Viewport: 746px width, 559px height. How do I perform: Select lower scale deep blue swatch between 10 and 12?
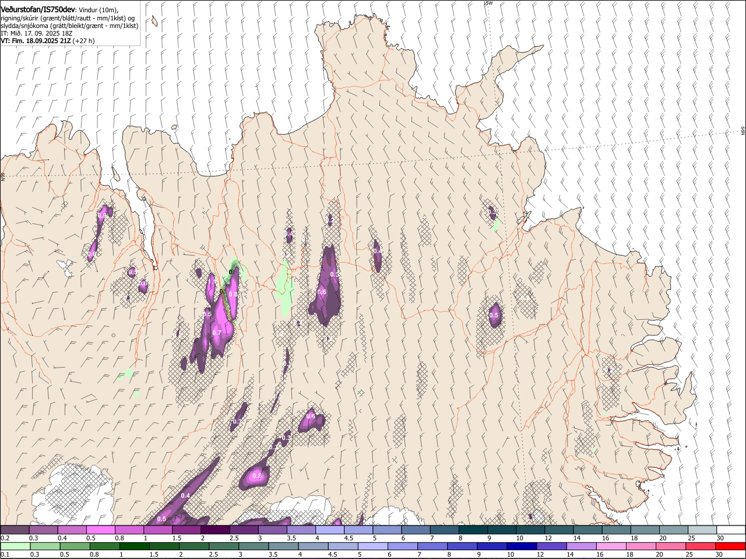[x=522, y=546]
